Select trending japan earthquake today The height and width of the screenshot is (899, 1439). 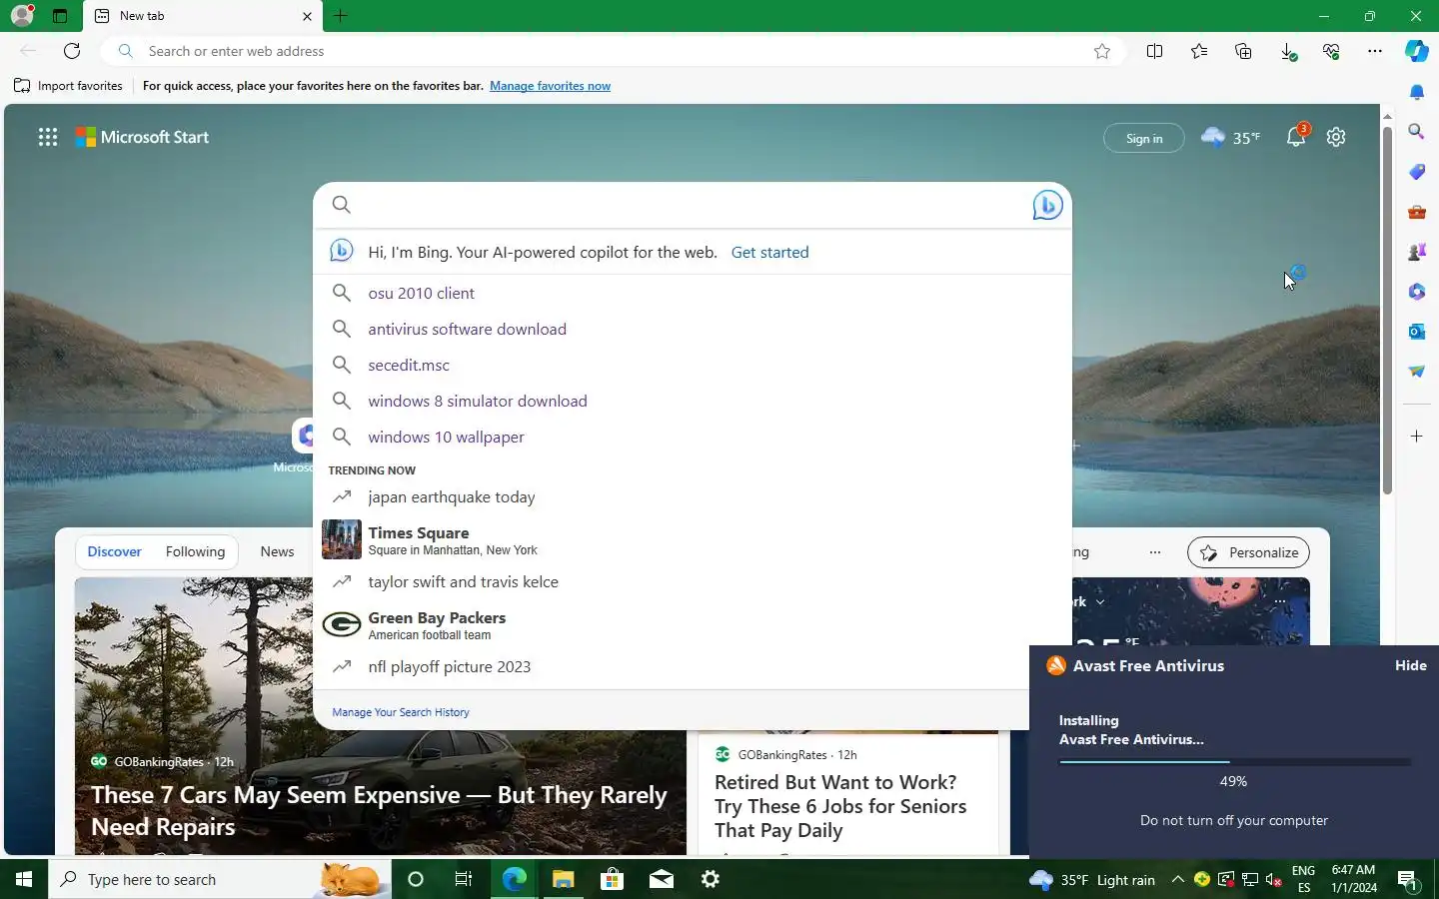pos(692,496)
